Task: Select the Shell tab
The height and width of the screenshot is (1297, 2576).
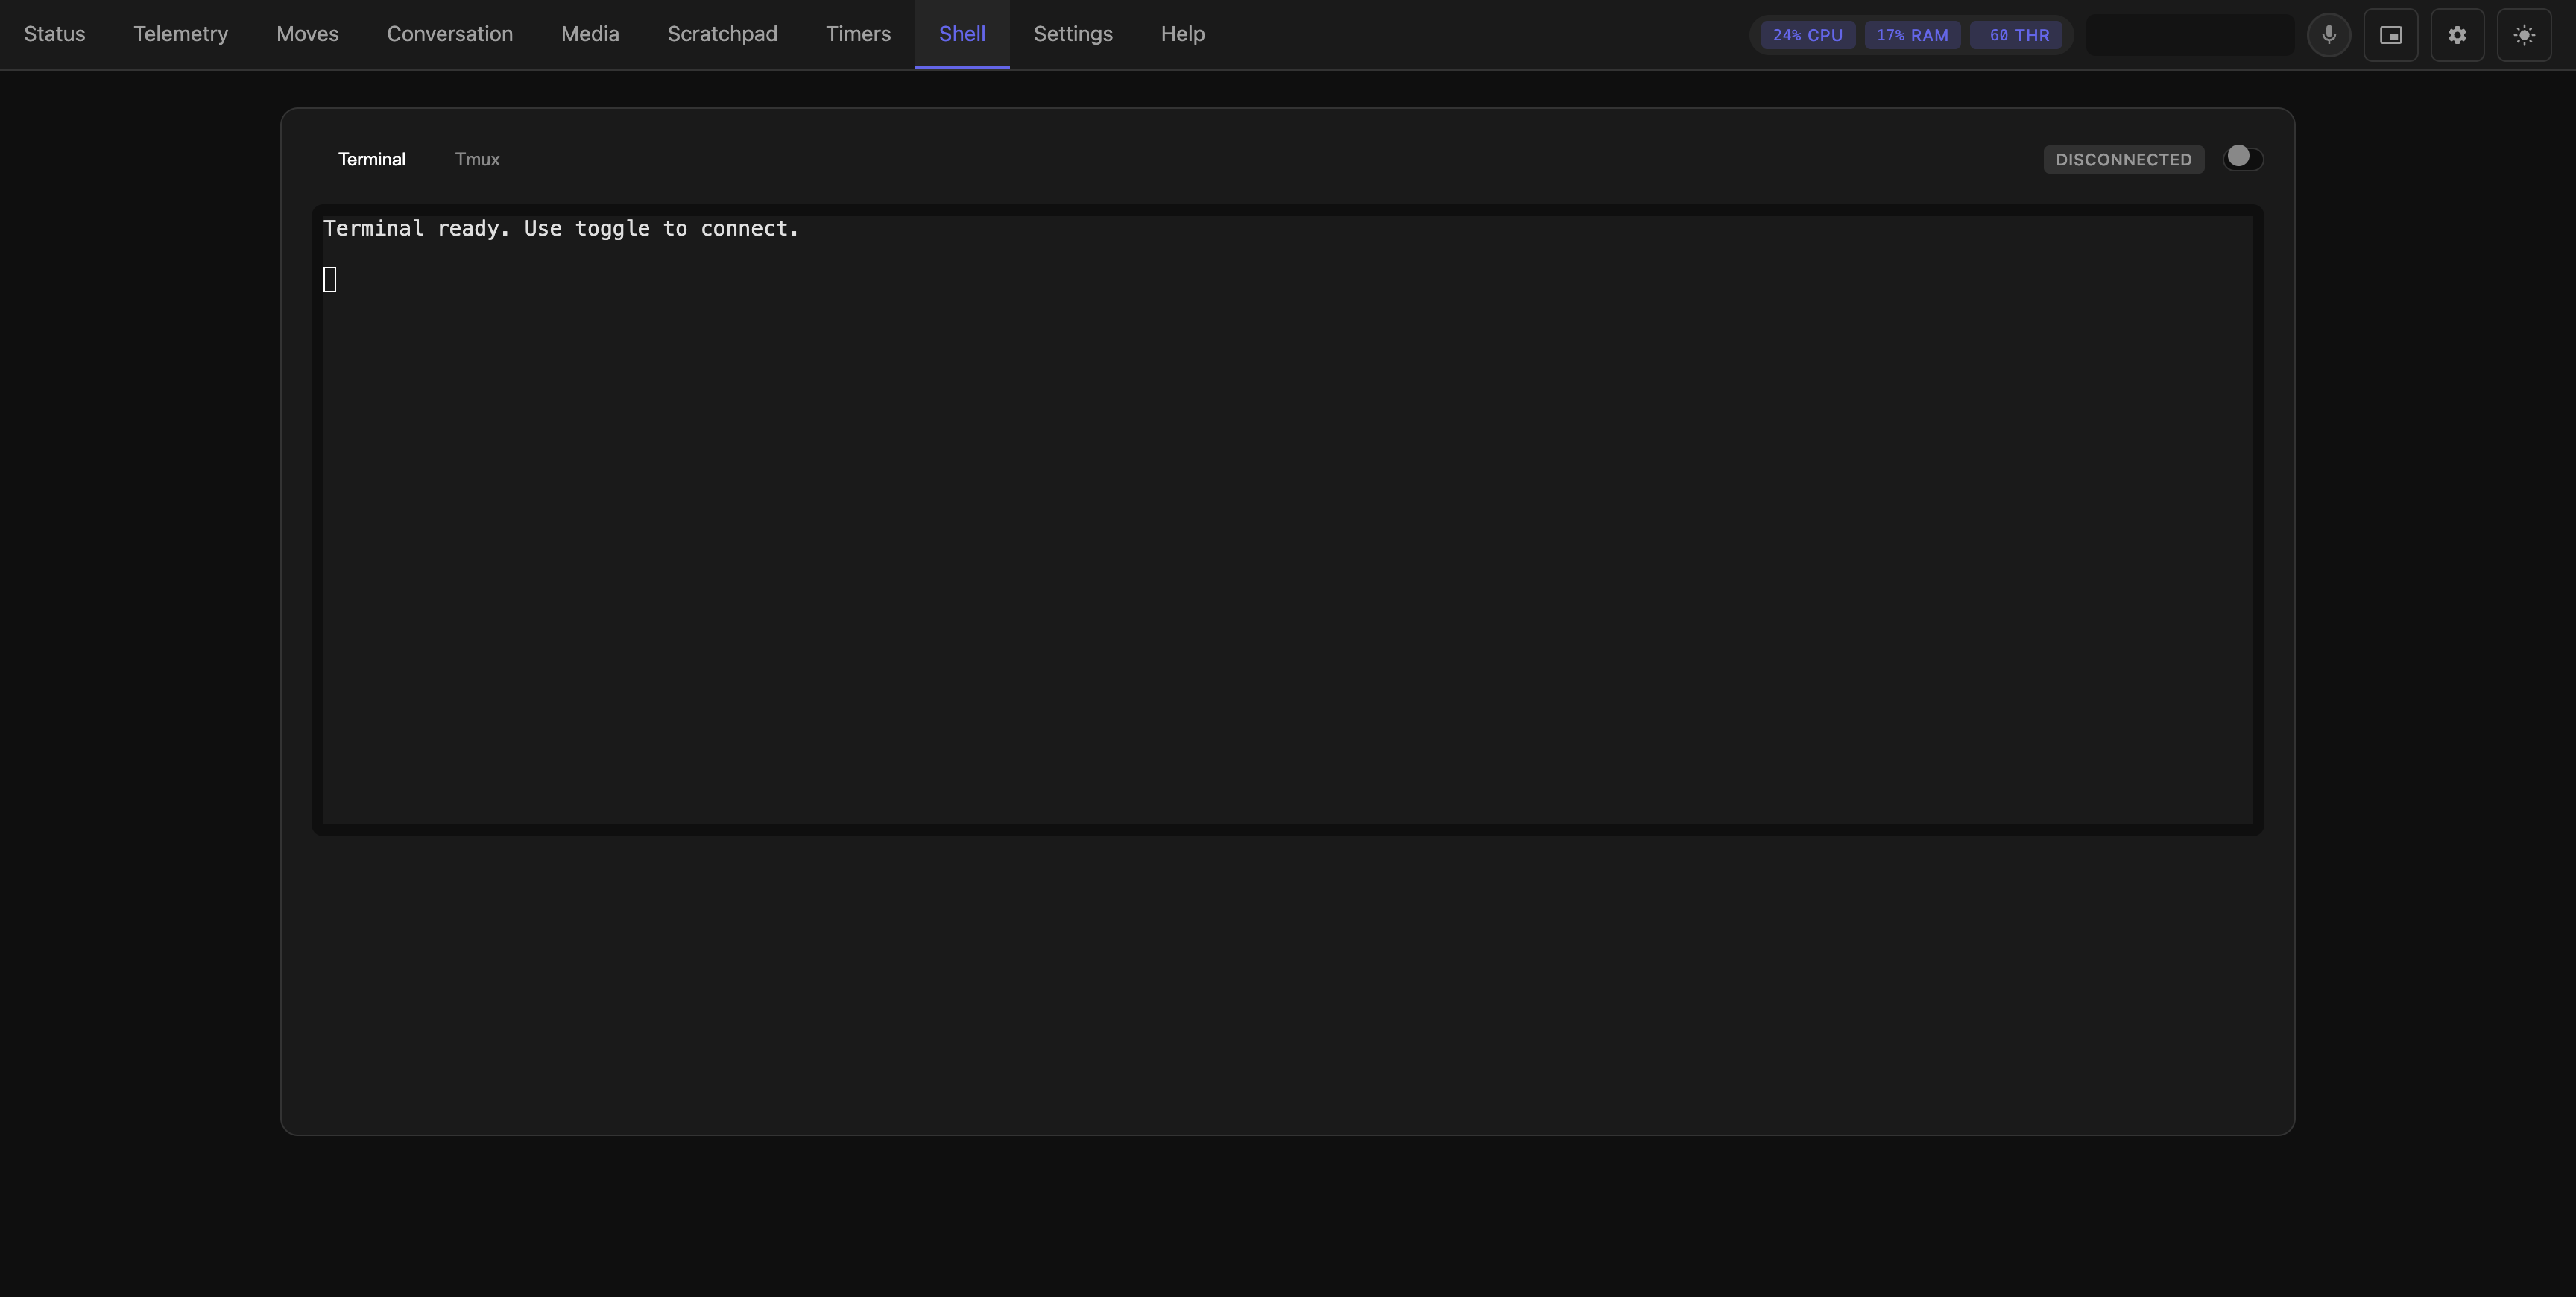Action: [x=962, y=34]
